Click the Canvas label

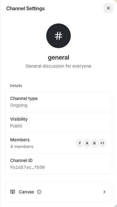[x=26, y=192]
